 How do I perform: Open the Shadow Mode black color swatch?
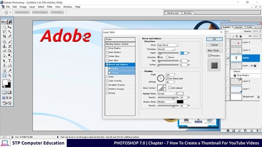coord(180,102)
